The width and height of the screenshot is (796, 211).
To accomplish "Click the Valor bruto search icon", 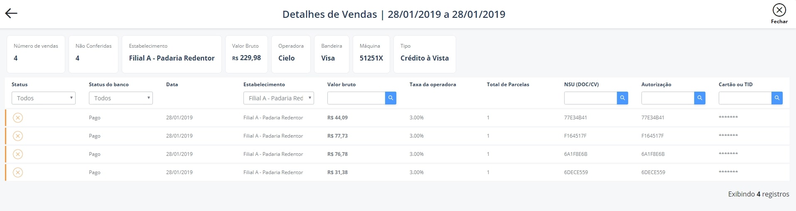I will coord(391,98).
